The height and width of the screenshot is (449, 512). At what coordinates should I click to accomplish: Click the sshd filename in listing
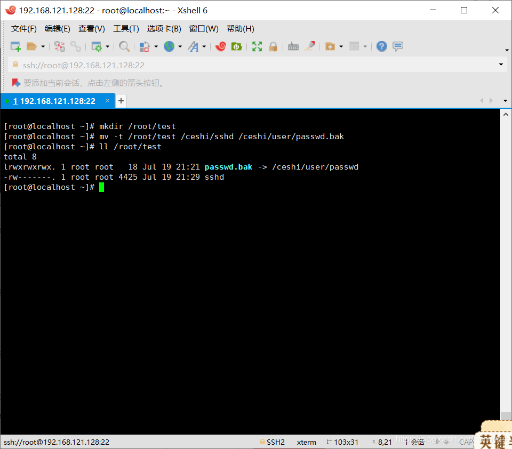coord(214,177)
